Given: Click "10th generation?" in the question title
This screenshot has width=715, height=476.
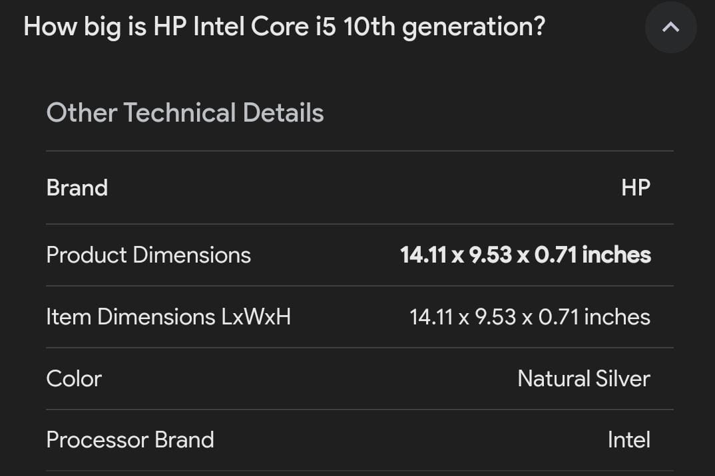Looking at the screenshot, I should click(x=445, y=27).
